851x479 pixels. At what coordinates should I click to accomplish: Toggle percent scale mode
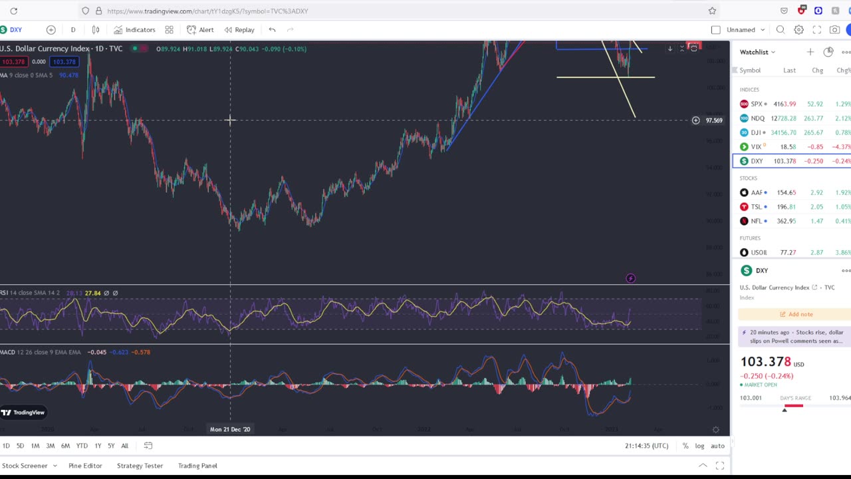[x=685, y=446]
